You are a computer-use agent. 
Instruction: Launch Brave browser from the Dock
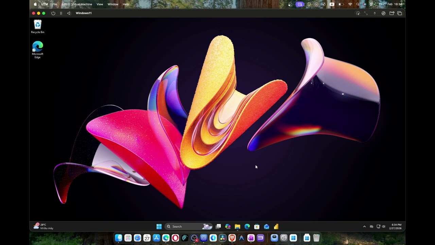232,238
